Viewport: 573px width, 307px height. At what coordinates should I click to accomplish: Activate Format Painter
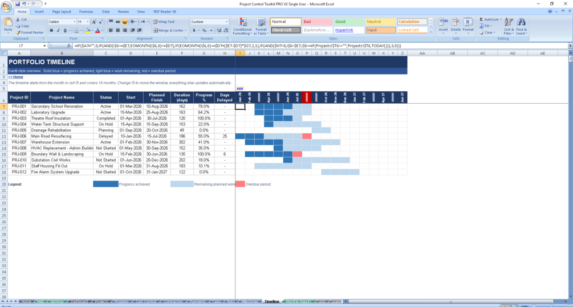tap(30, 32)
